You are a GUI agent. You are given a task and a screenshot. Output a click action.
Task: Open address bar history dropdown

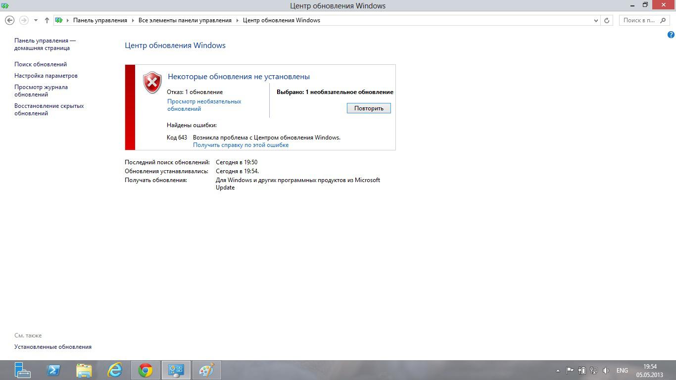click(x=595, y=20)
